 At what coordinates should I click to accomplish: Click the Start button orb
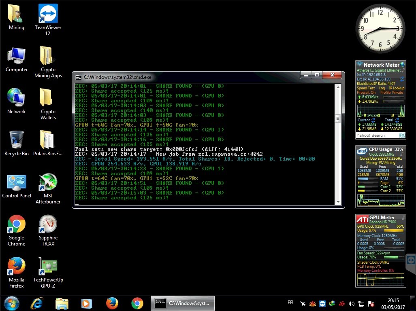point(11,303)
